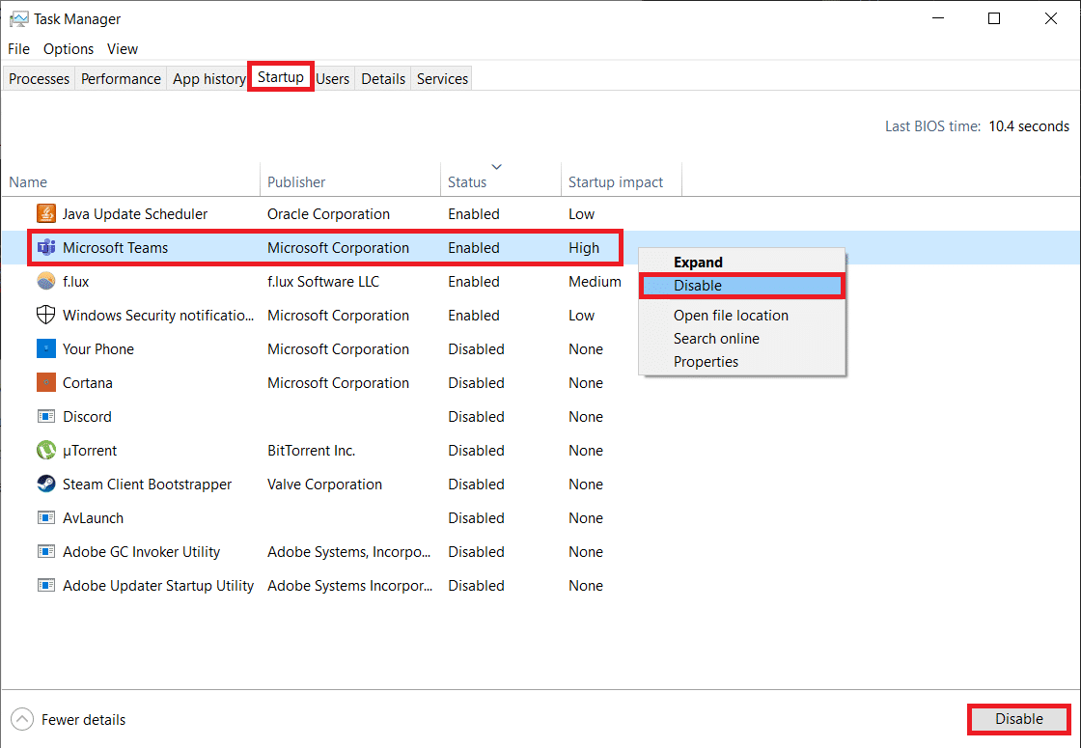1081x748 pixels.
Task: Select Disable from the context menu
Action: pyautogui.click(x=698, y=286)
